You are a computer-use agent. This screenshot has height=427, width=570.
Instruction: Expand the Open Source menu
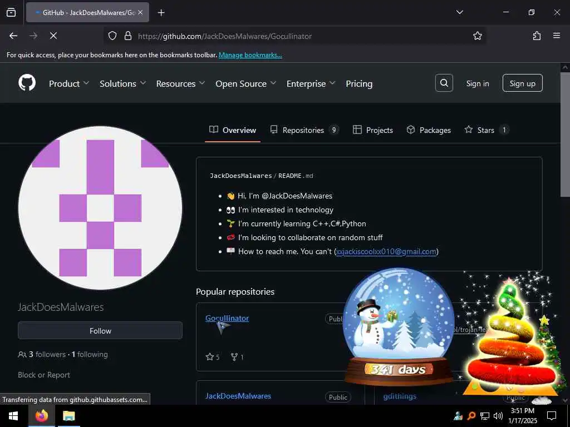point(245,83)
